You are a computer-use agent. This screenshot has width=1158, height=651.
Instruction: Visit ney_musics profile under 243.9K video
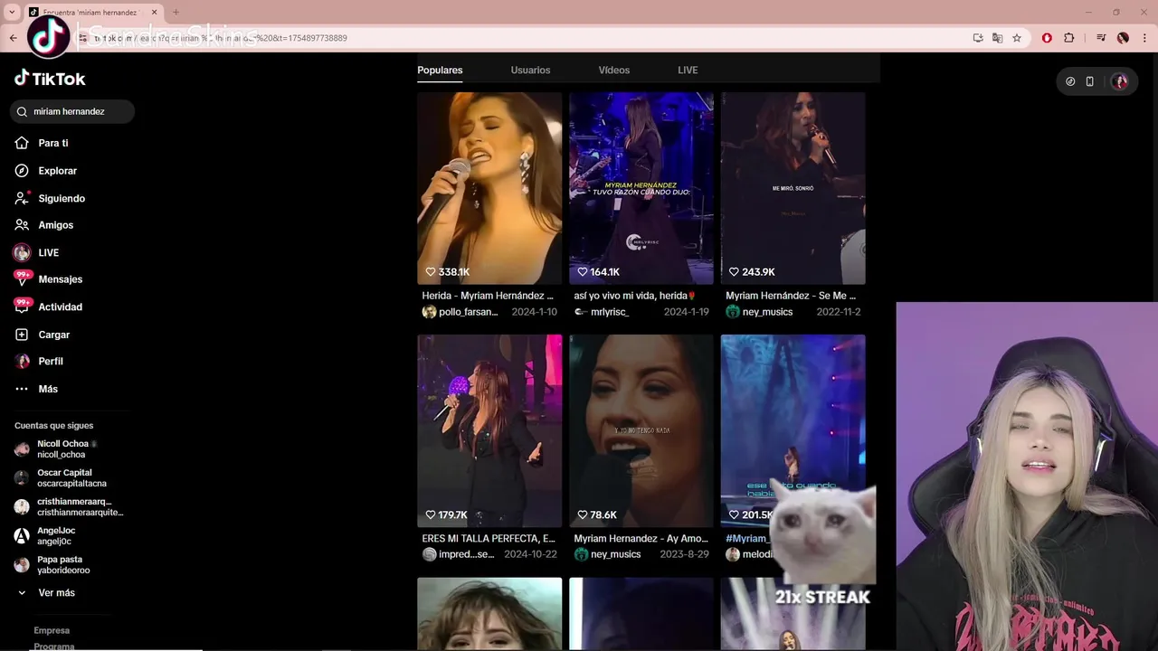point(759,312)
